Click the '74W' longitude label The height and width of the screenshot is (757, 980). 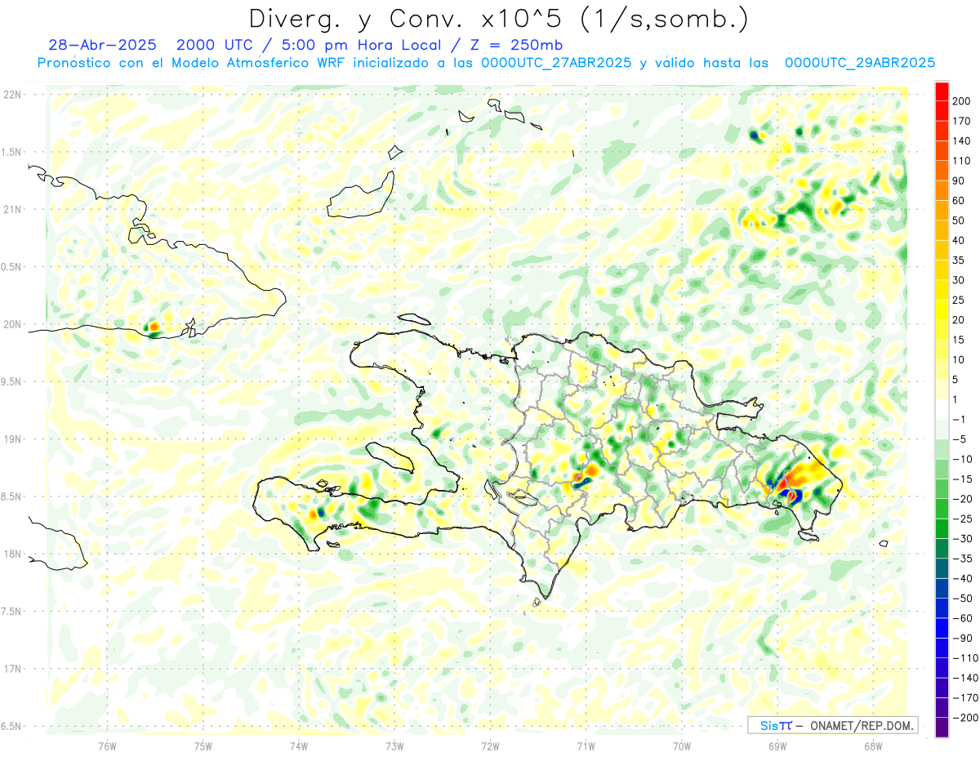pos(299,746)
